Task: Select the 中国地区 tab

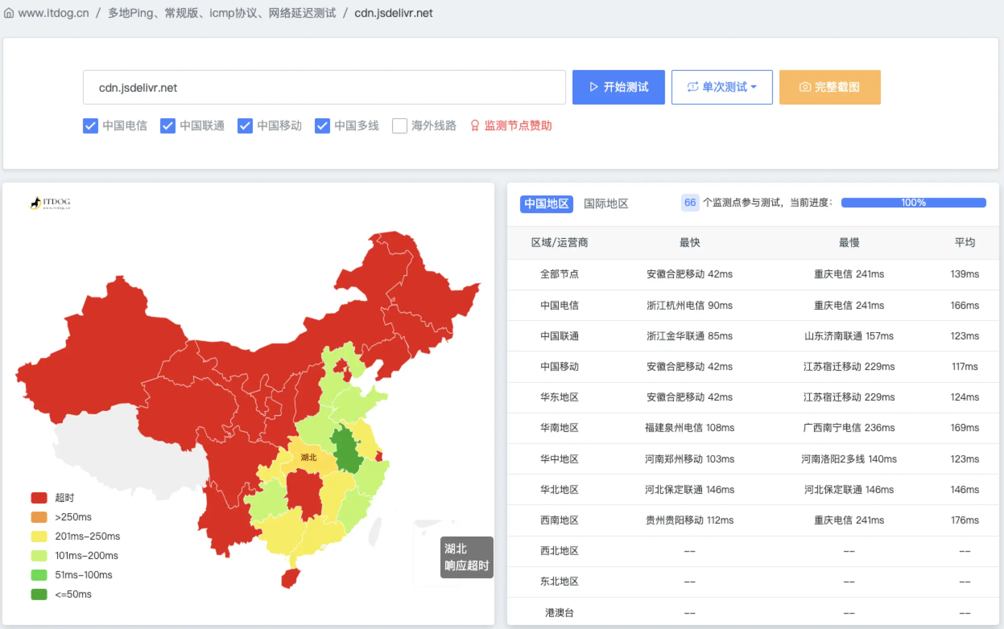Action: pyautogui.click(x=546, y=203)
